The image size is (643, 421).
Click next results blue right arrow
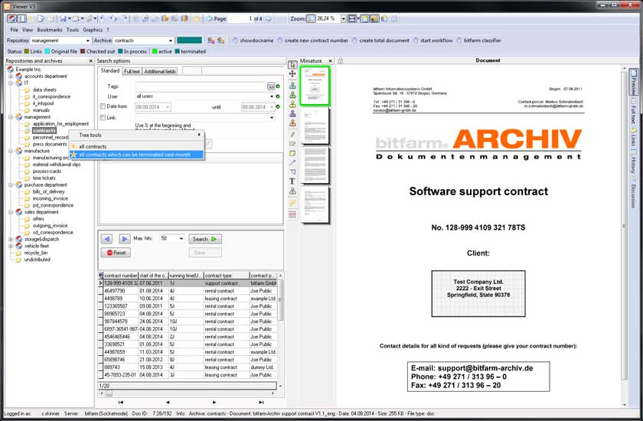124,239
